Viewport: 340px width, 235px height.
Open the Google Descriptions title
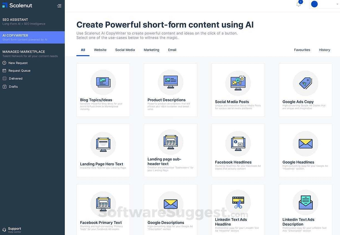click(166, 223)
